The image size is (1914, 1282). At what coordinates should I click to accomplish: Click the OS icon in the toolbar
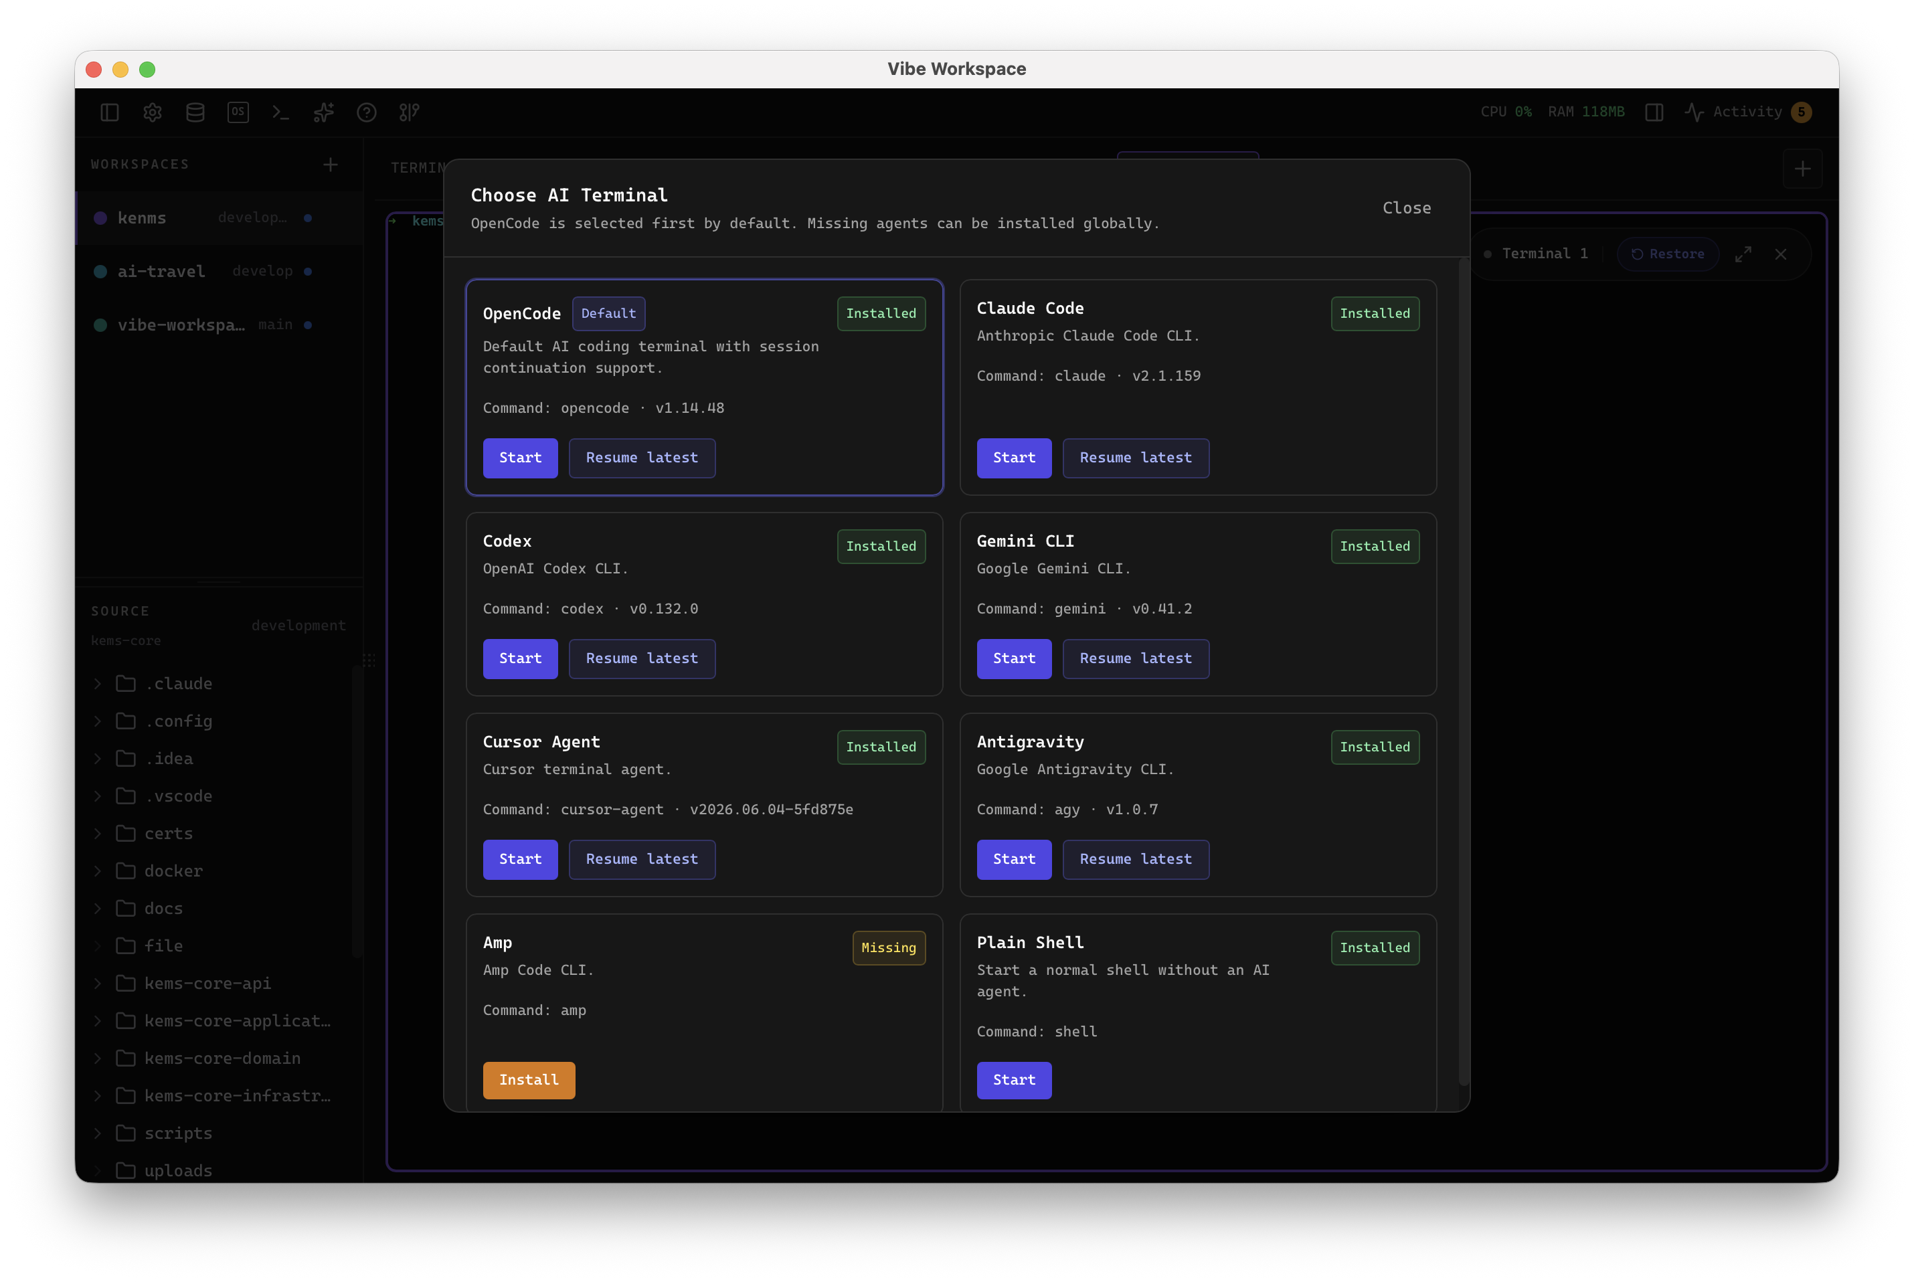(238, 112)
